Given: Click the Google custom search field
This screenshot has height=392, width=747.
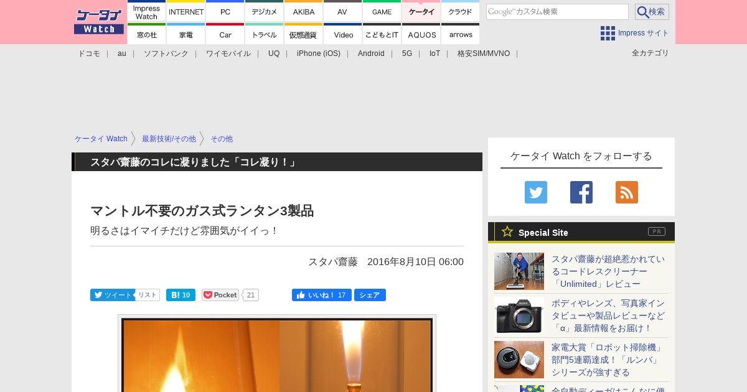Looking at the screenshot, I should 557,12.
